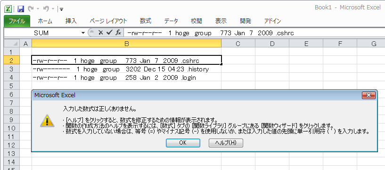385x170 pixels.
Task: Select row 4 header
Action: pyautogui.click(x=12, y=77)
